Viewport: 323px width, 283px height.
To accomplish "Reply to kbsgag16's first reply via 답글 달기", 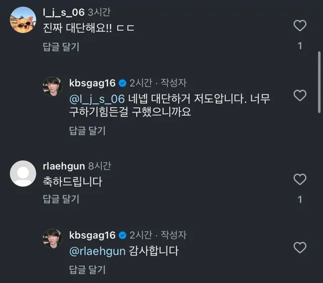I will 87,131.
